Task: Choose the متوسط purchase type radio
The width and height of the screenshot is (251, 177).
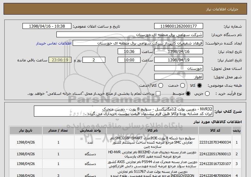Action: (x=188, y=94)
